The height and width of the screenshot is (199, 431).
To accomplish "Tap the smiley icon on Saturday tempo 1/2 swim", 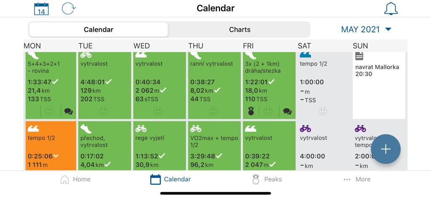I will click(x=323, y=111).
